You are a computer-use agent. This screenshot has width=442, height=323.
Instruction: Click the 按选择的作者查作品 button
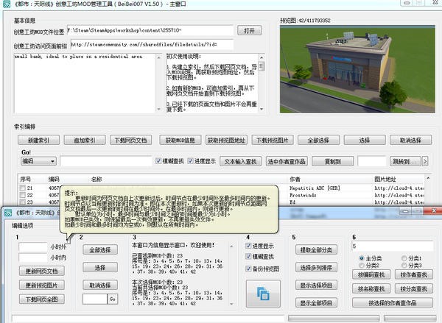[393, 303]
